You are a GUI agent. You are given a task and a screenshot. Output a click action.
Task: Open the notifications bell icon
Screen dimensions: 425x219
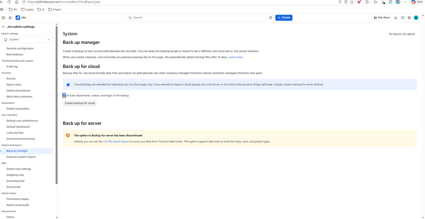click(x=396, y=17)
